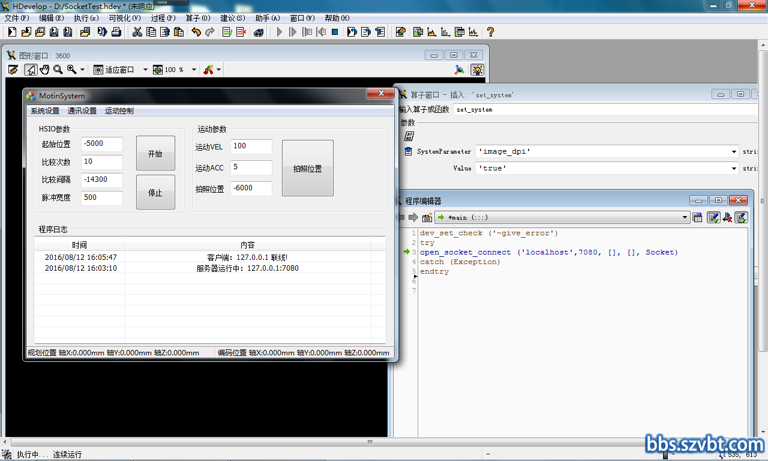Select log row '服务器运行中: 127.0.0.1:7080'

click(x=210, y=268)
